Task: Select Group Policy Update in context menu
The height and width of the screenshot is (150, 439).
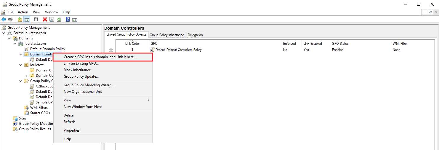Action: coord(102,76)
